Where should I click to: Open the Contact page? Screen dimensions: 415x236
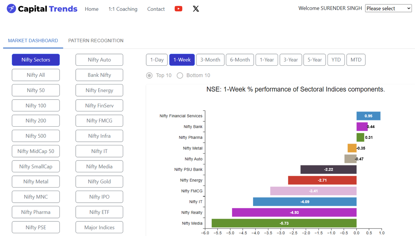tap(156, 9)
